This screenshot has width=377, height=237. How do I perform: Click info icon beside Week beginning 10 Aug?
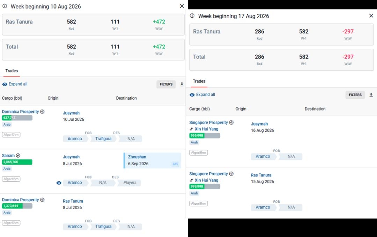(5, 6)
